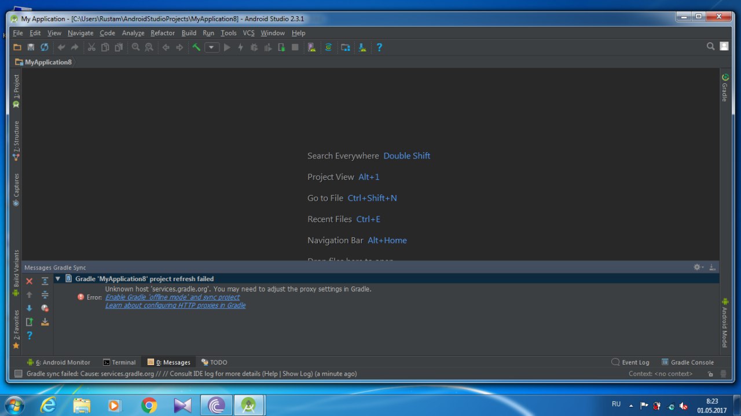Screen dimensions: 741x416
Task: Open the VCS menu
Action: (248, 33)
